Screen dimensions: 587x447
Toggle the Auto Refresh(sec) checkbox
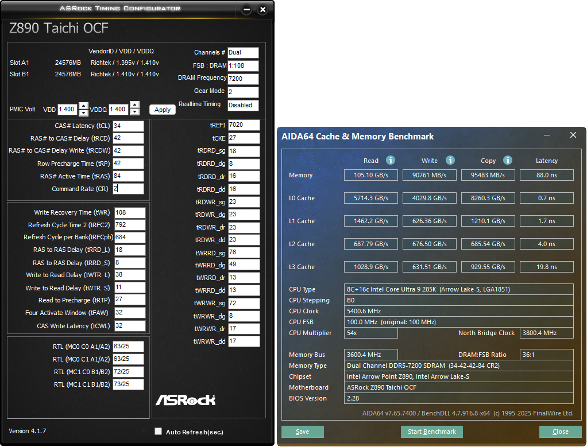[x=159, y=432]
